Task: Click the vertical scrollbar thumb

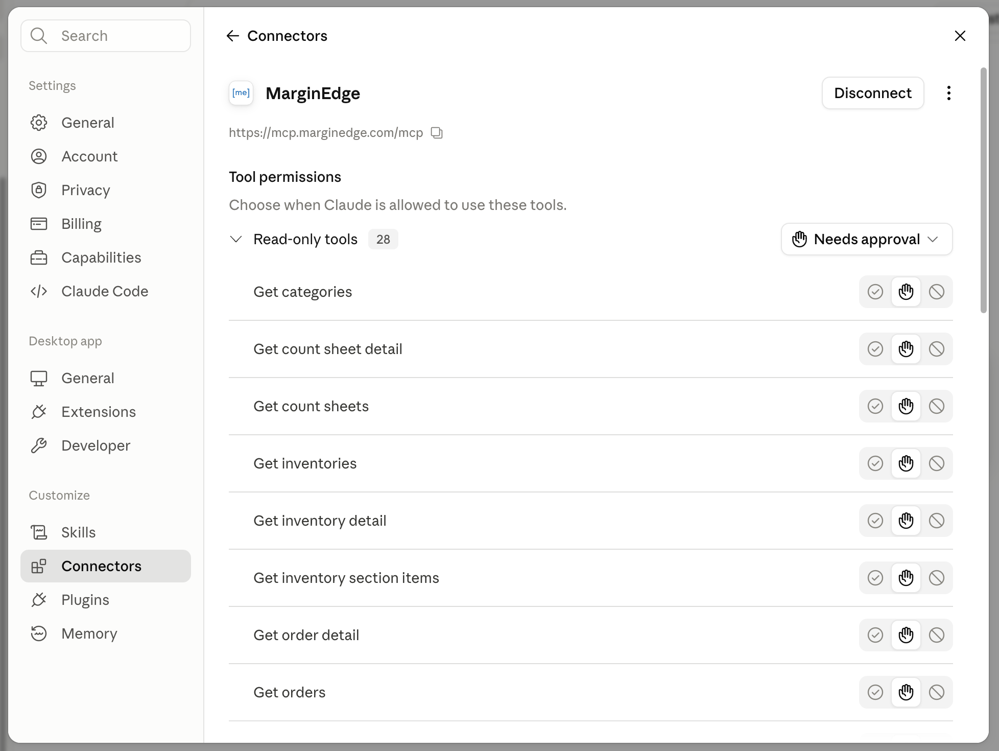Action: click(984, 190)
